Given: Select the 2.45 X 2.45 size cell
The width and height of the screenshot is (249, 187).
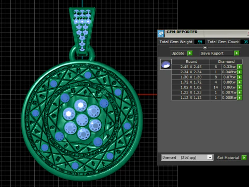Looking at the screenshot, I should coord(191,67).
